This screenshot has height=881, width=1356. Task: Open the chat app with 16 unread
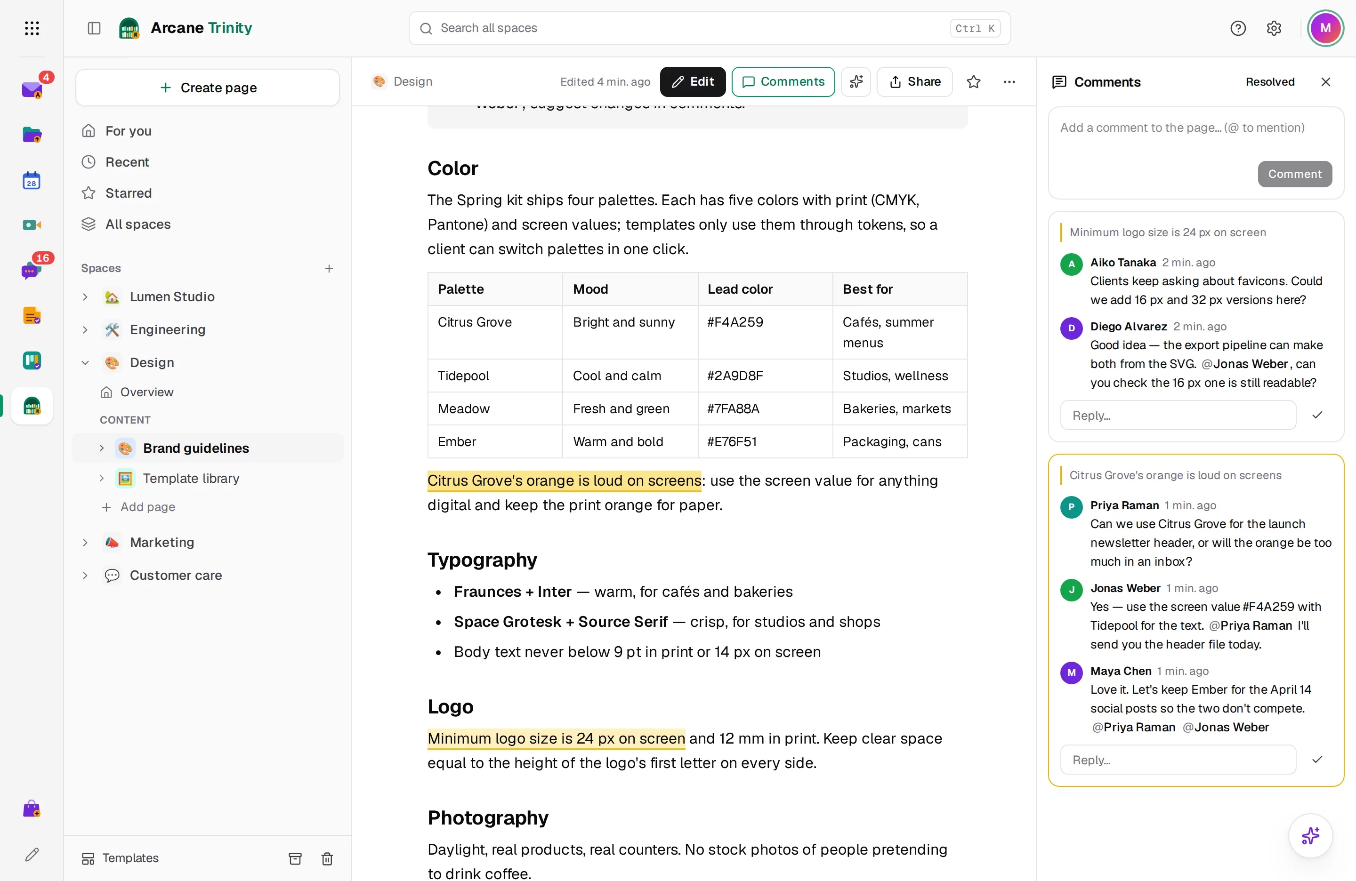coord(32,270)
